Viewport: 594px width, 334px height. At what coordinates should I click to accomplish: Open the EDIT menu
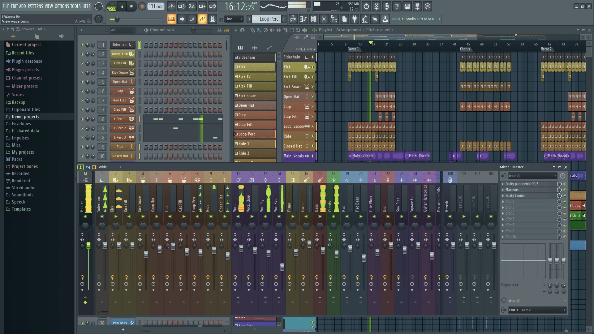(x=14, y=6)
